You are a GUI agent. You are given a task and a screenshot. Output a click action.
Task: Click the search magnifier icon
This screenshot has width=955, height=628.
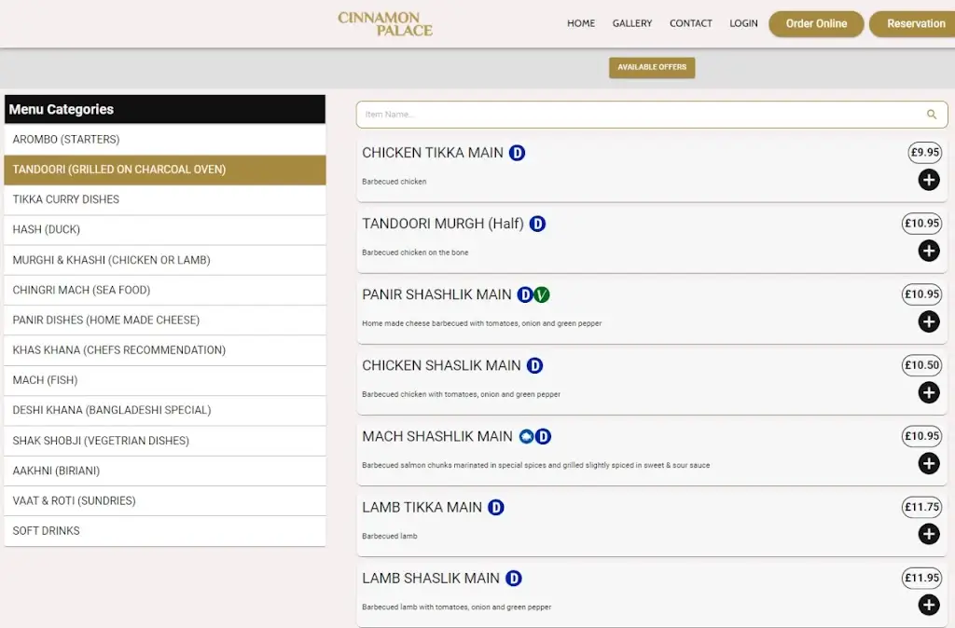pyautogui.click(x=931, y=114)
